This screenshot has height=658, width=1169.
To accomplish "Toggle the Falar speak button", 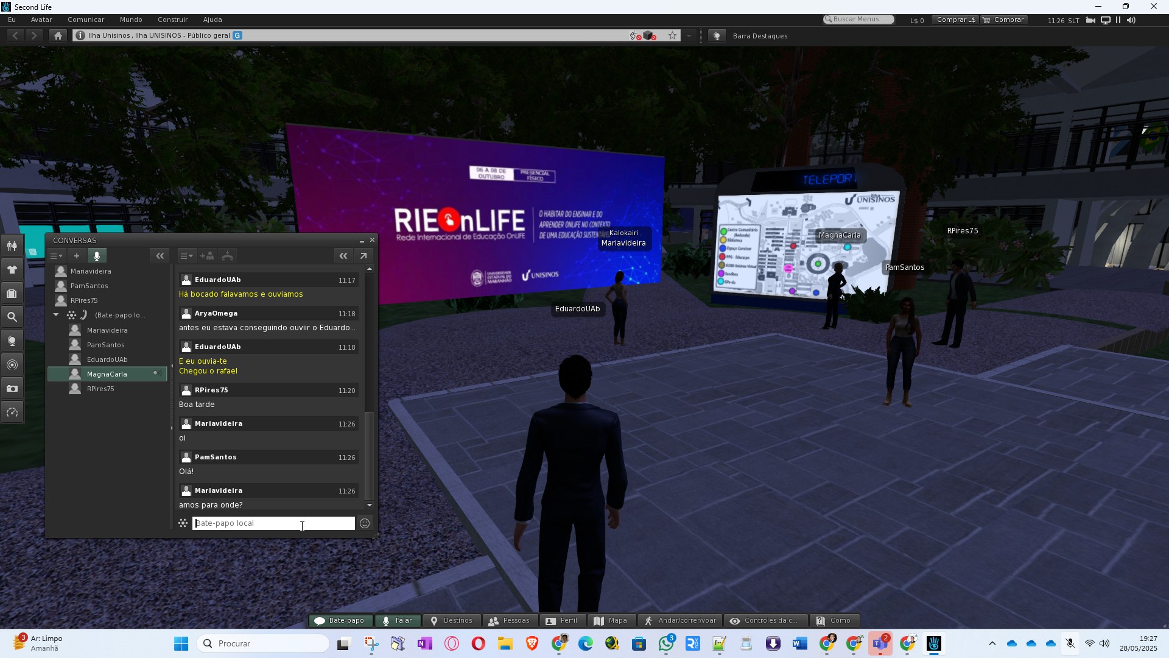I will click(397, 620).
